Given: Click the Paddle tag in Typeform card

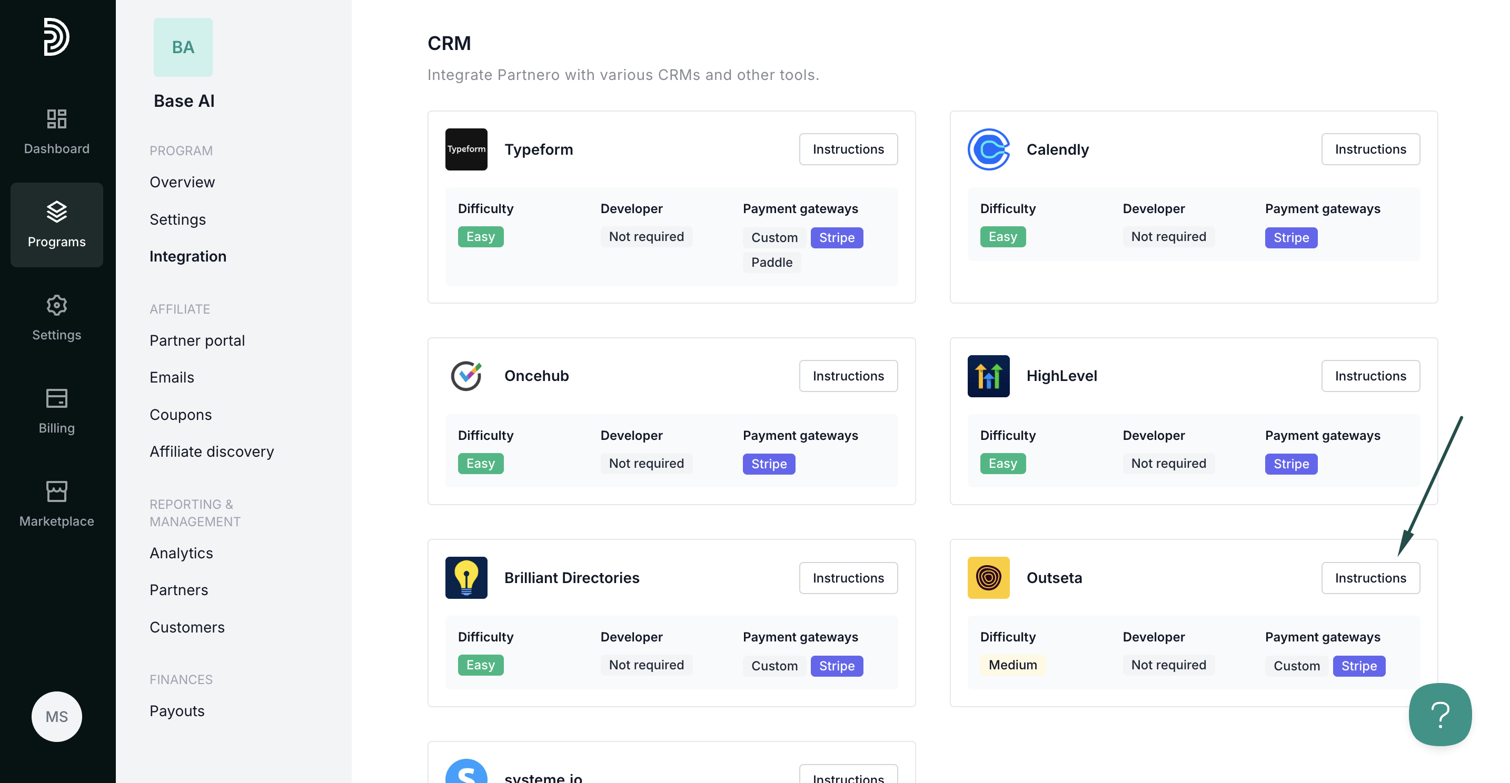Looking at the screenshot, I should pyautogui.click(x=771, y=263).
